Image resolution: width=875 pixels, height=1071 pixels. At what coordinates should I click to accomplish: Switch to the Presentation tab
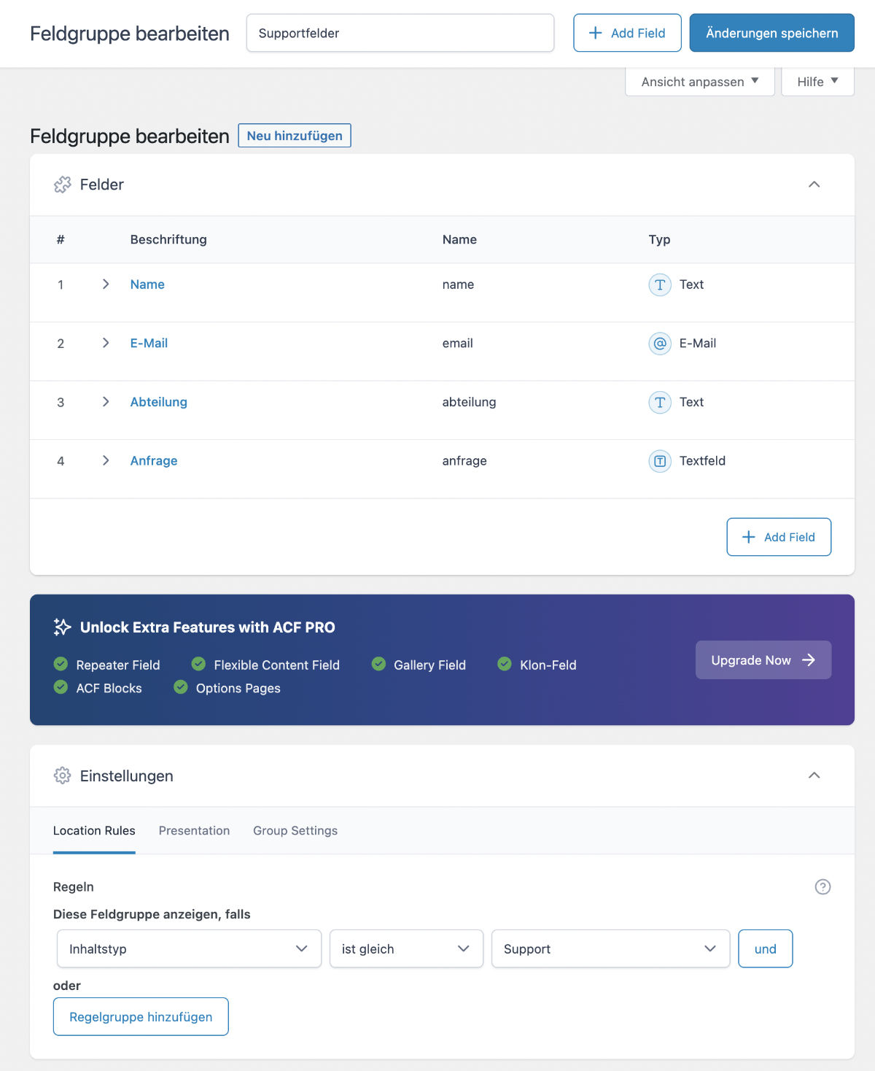coord(194,830)
